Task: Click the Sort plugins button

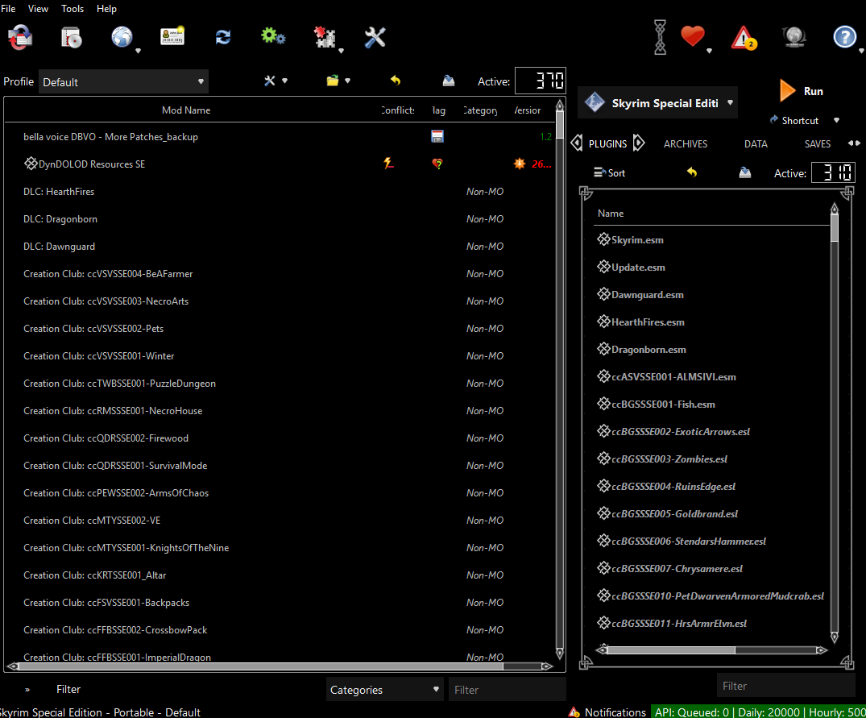Action: coord(609,172)
